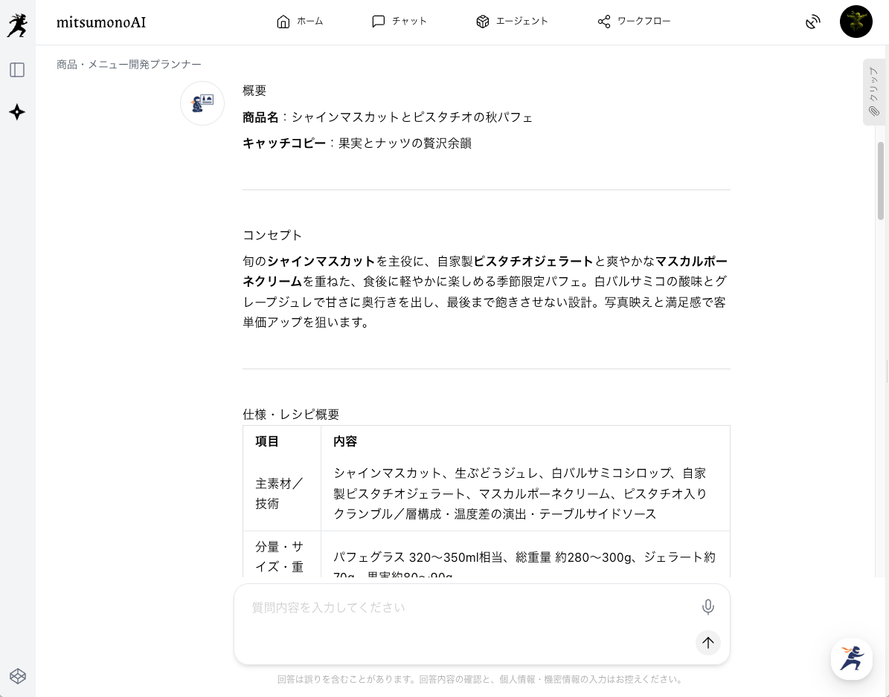Click the satellite broadcast icon in the header

tap(813, 22)
